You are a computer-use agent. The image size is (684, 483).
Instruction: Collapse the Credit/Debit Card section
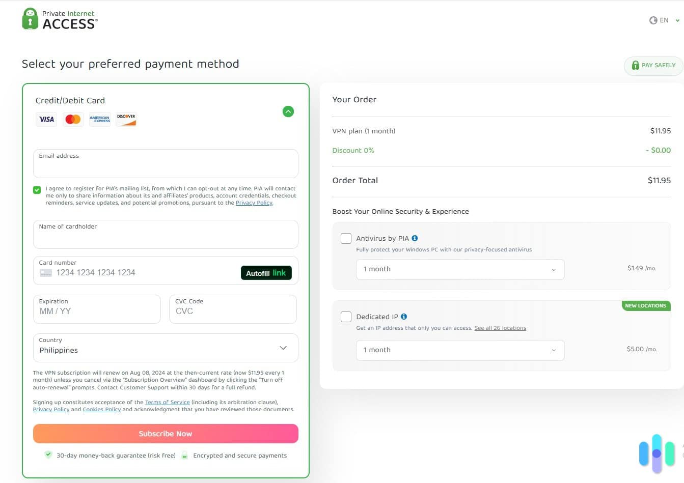[288, 111]
